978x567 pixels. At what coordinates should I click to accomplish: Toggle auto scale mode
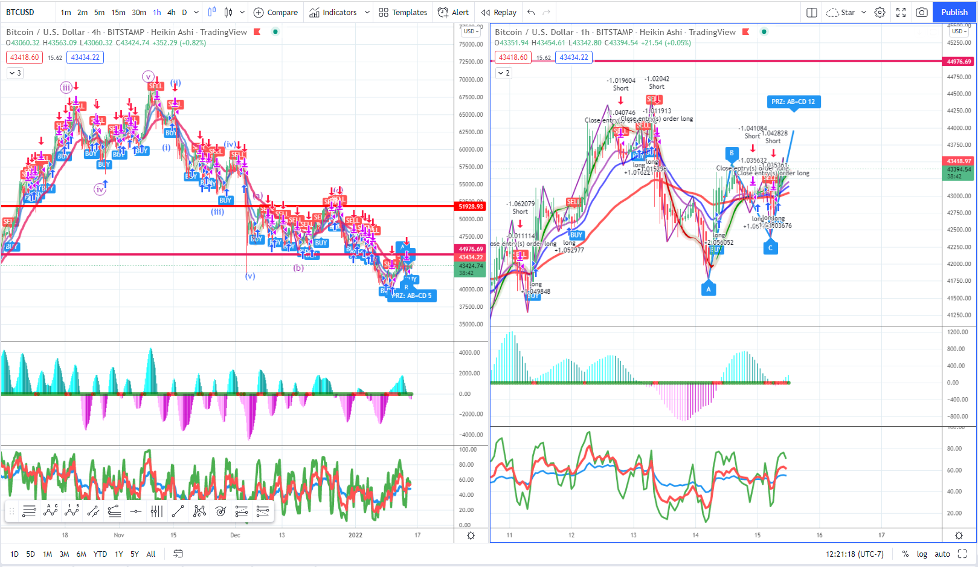pos(942,554)
